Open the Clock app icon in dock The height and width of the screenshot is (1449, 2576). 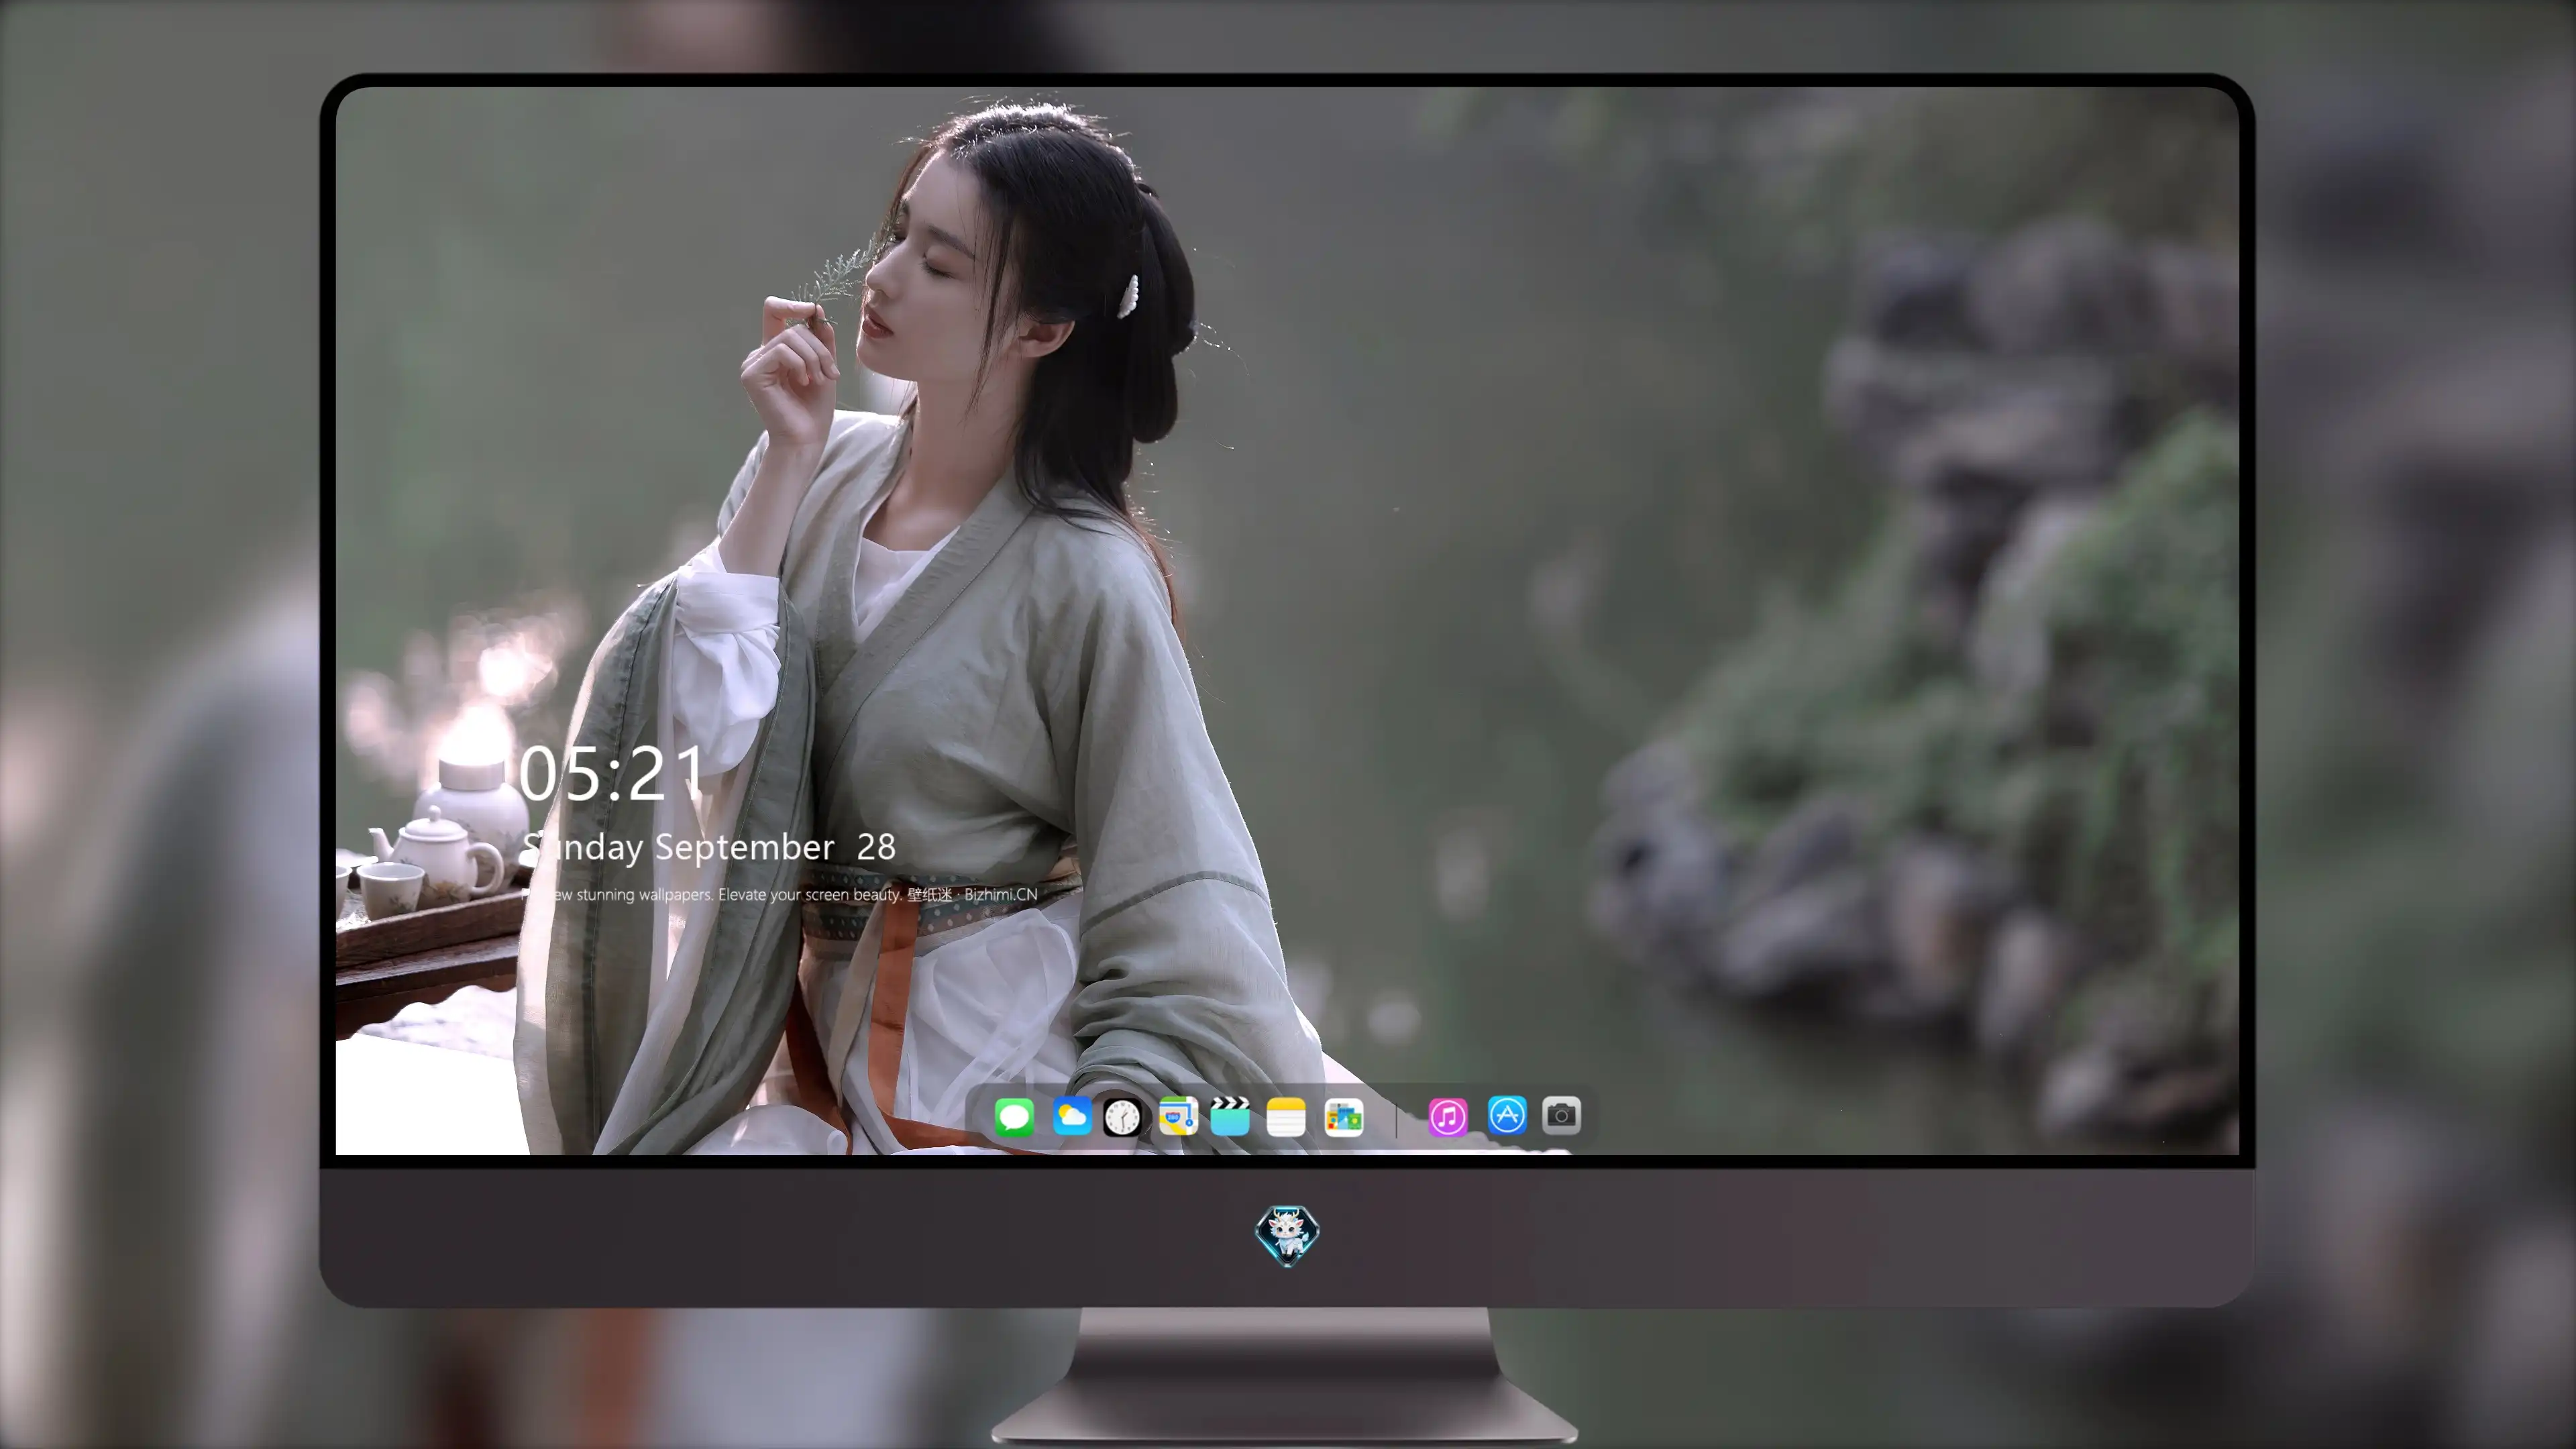1122,1116
